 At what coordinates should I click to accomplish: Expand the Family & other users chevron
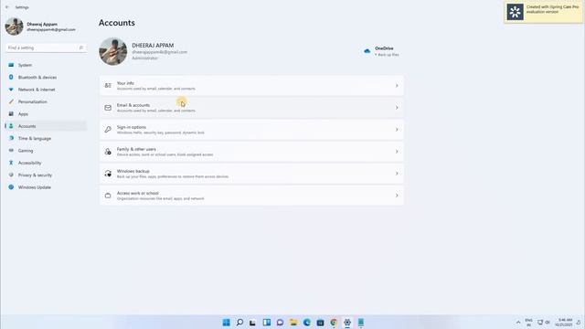click(x=397, y=152)
